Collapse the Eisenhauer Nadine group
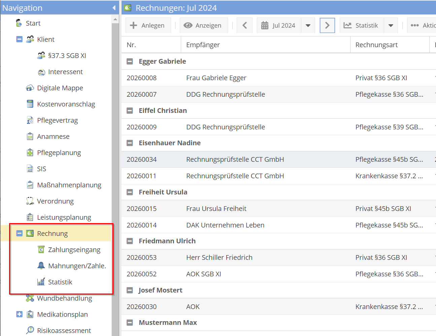The width and height of the screenshot is (436, 336). click(130, 143)
